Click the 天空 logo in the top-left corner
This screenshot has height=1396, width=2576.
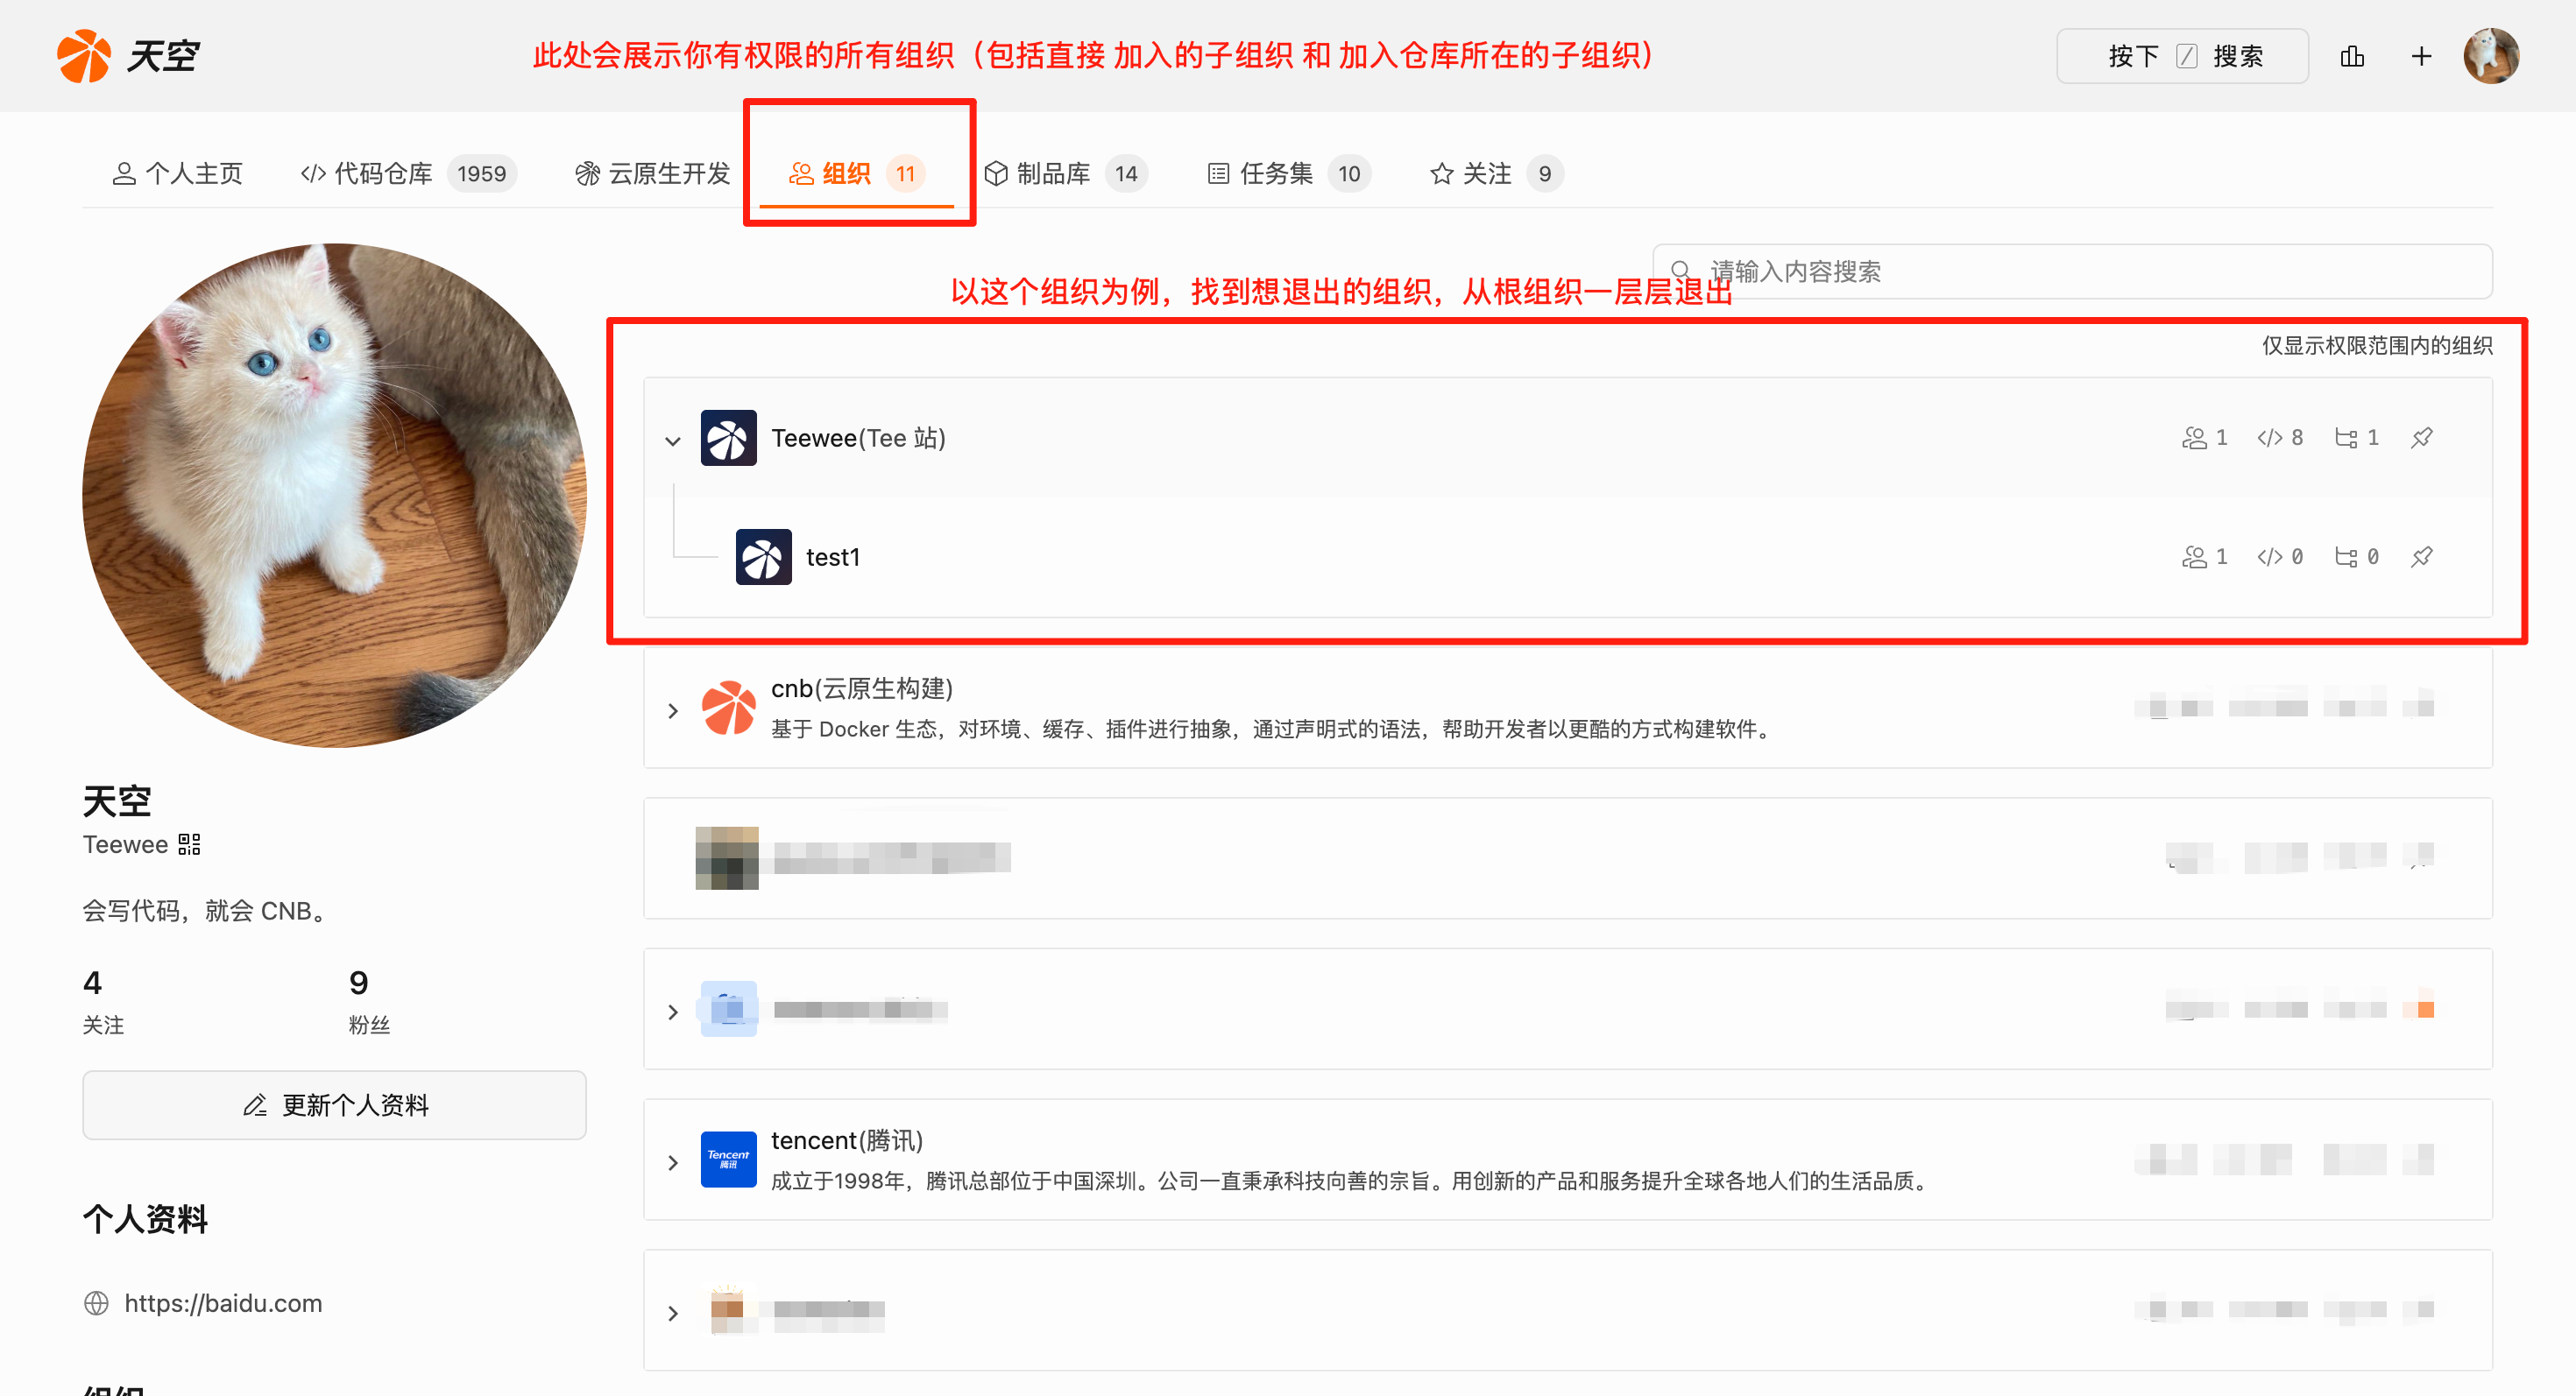coord(130,56)
